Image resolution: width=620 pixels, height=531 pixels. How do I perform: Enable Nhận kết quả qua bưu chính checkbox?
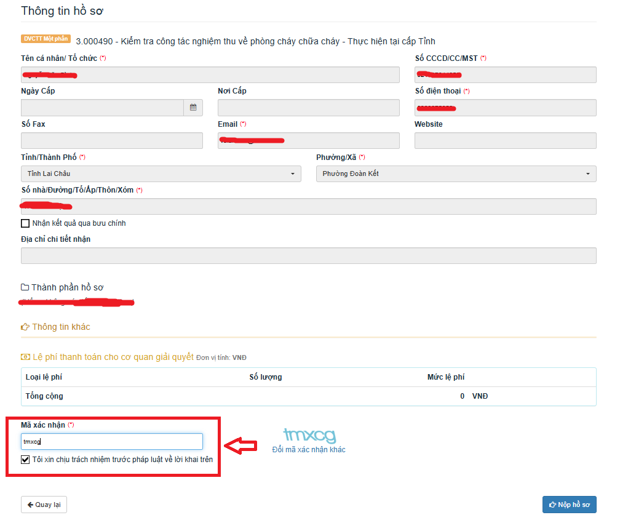pos(25,223)
